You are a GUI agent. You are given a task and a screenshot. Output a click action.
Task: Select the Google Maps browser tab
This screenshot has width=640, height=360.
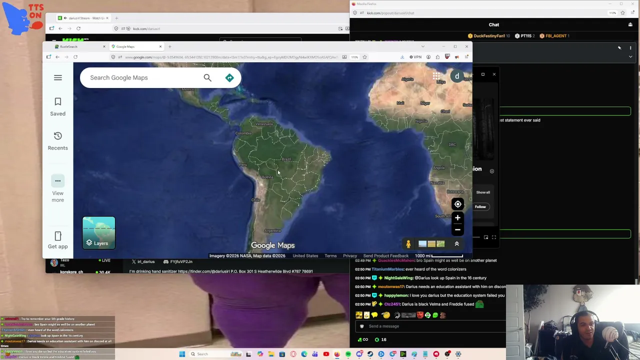[x=136, y=46]
